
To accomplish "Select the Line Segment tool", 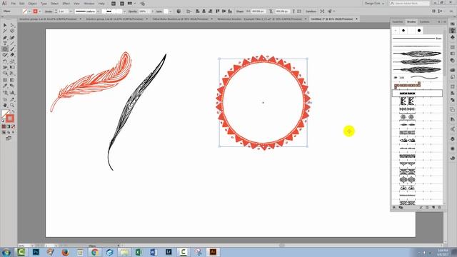I will (x=12, y=44).
